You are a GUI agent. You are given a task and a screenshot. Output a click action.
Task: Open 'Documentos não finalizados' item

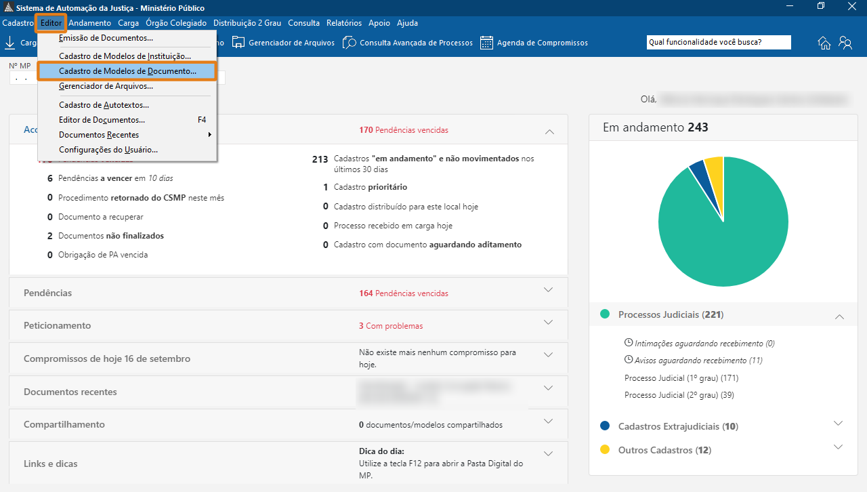pos(111,236)
